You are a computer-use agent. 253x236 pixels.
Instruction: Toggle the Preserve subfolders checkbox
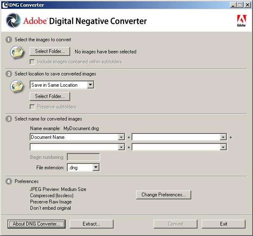click(32, 107)
